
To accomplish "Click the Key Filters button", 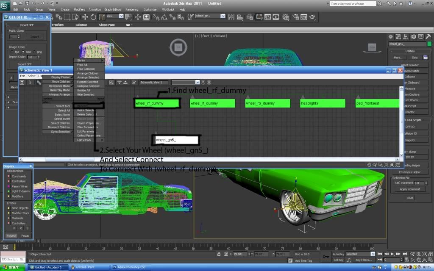I will pyautogui.click(x=363, y=260).
